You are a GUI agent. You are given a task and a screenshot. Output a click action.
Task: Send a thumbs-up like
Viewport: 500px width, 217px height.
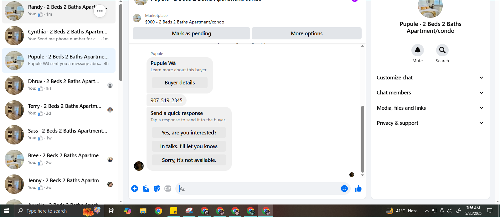pos(358,189)
